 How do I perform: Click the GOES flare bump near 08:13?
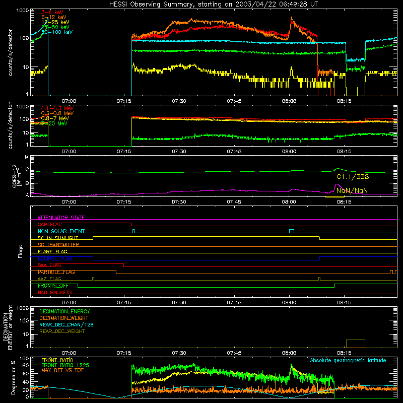[x=338, y=169]
